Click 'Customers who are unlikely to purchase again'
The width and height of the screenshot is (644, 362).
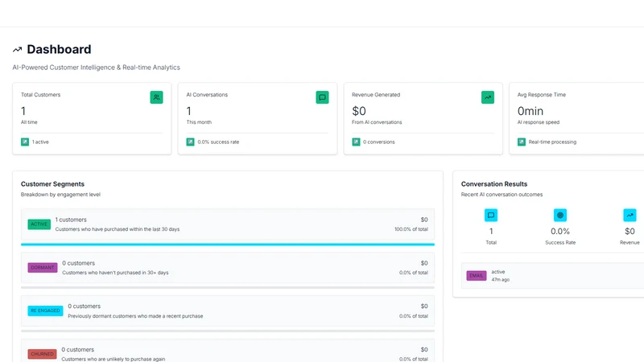click(x=114, y=359)
